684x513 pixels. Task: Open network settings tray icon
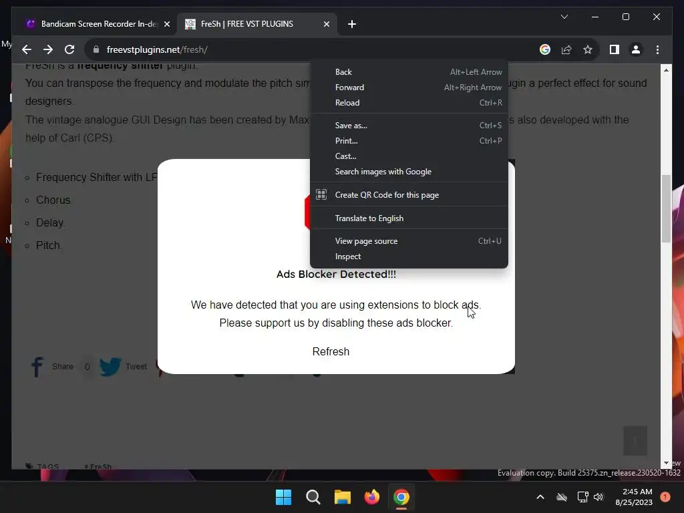coord(582,497)
